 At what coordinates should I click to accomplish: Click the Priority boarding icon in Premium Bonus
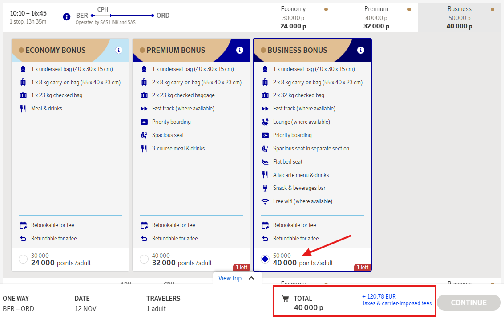[x=144, y=122]
